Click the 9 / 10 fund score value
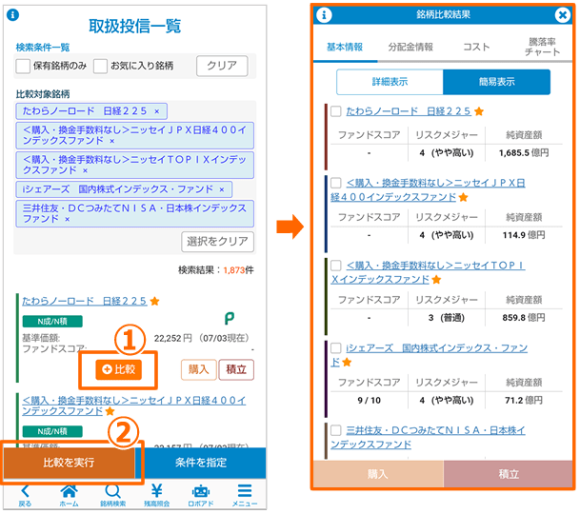 (369, 401)
